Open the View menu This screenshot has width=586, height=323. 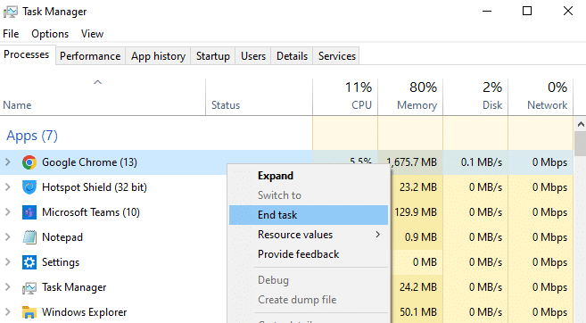(x=92, y=34)
